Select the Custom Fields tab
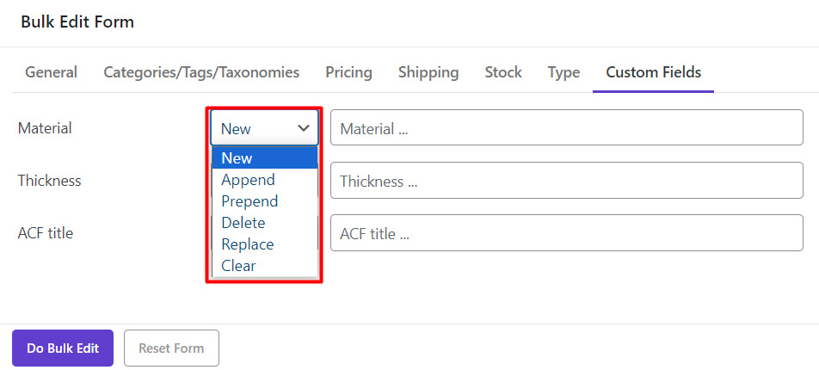The height and width of the screenshot is (370, 819). click(653, 72)
